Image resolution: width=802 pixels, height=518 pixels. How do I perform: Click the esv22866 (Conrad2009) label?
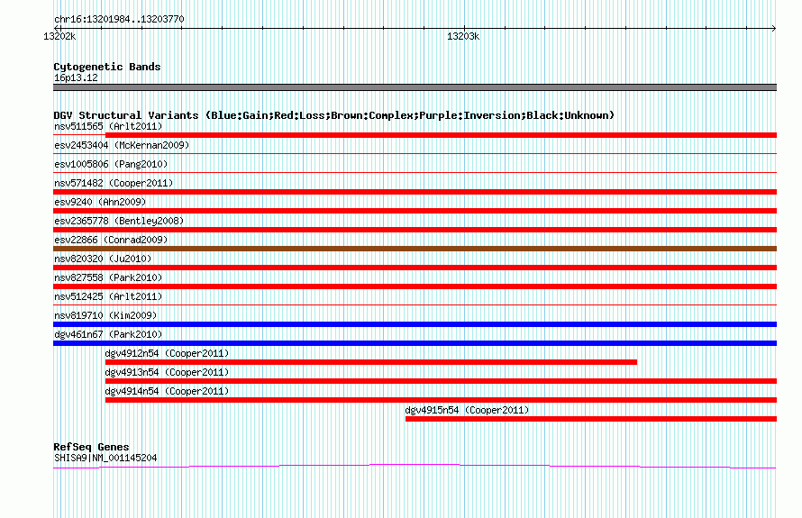point(111,240)
